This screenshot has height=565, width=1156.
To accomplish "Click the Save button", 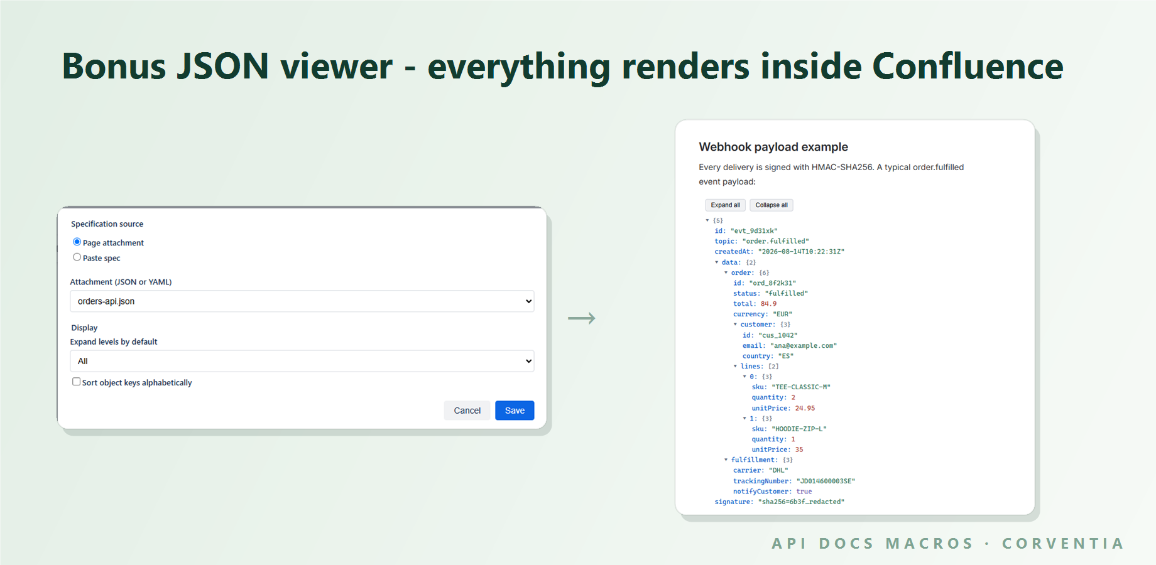I will coord(515,411).
